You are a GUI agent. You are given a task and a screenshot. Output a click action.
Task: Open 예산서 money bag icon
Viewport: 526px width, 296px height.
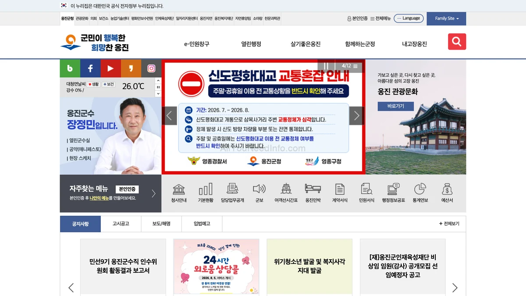pos(447,193)
